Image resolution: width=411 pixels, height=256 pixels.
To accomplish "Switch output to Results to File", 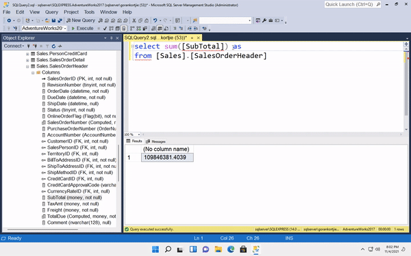I will tap(166, 28).
